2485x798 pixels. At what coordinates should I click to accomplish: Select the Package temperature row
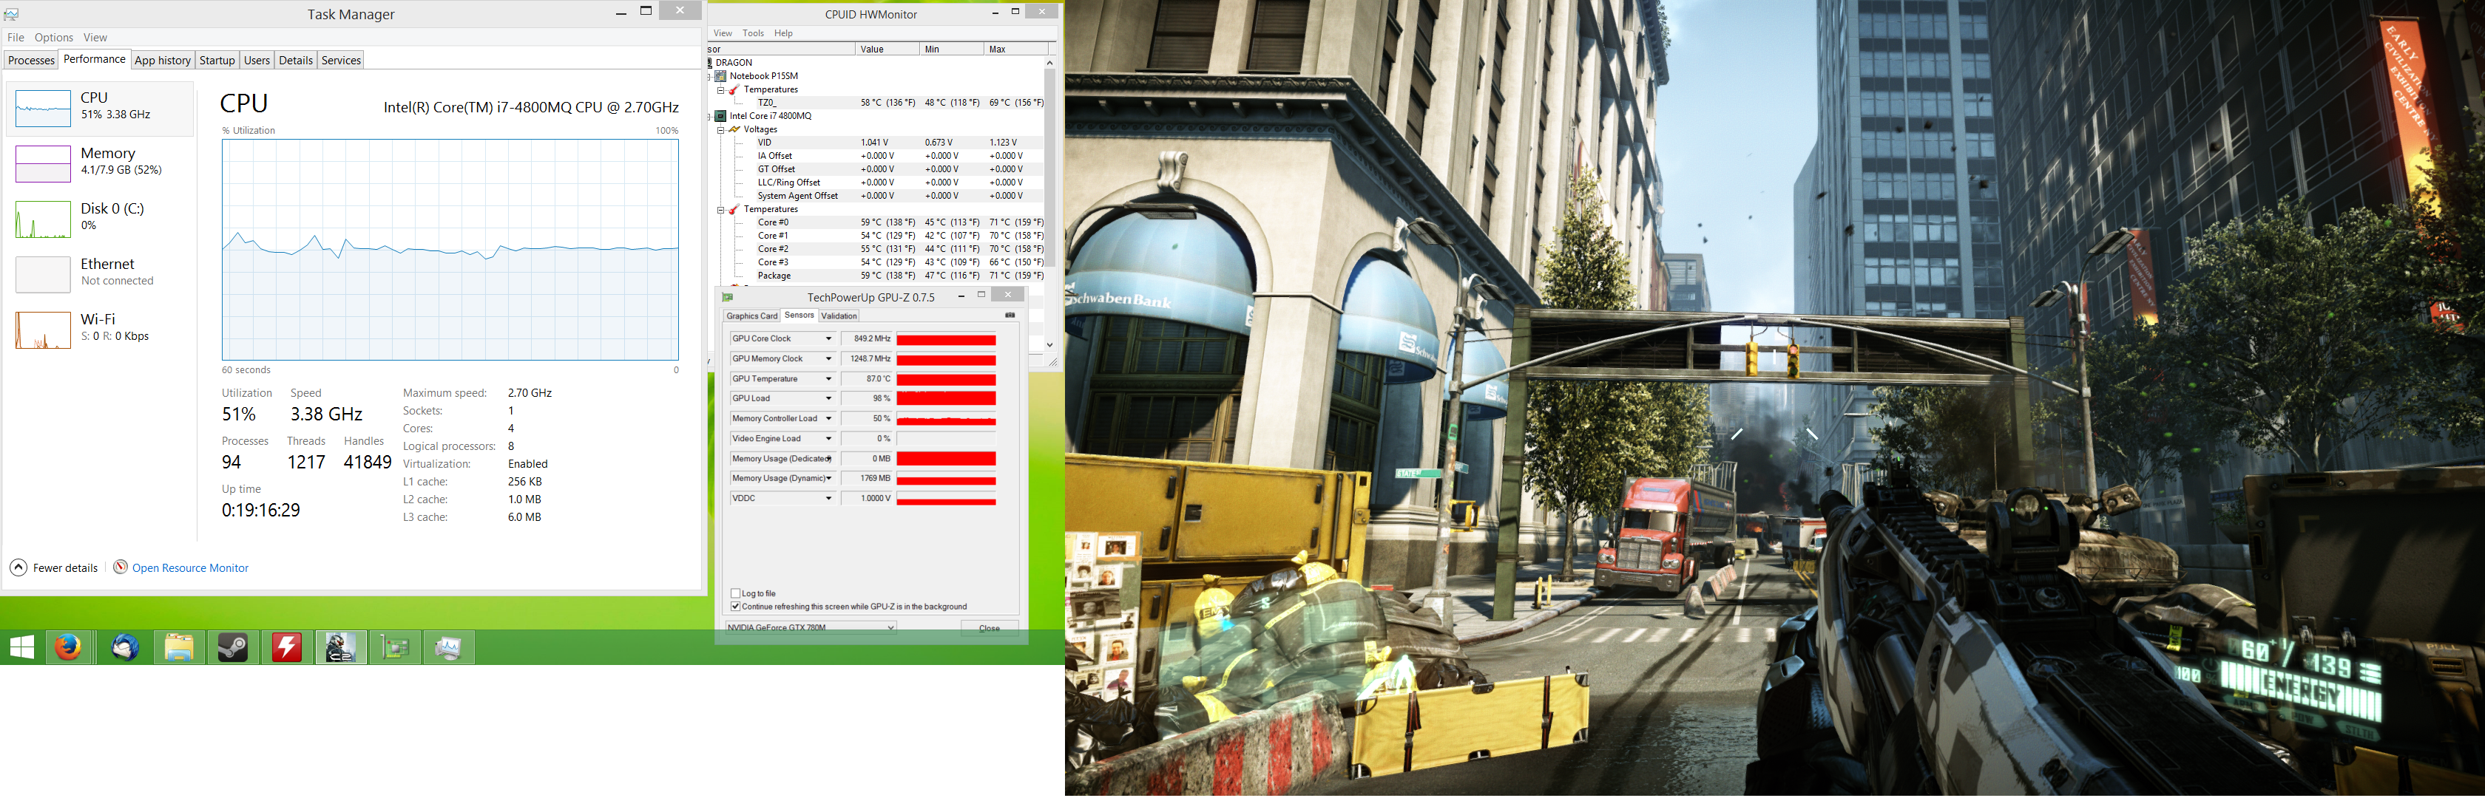click(899, 276)
